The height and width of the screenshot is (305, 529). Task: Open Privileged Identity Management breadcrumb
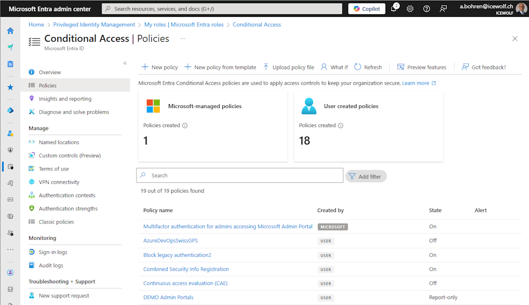(94, 24)
